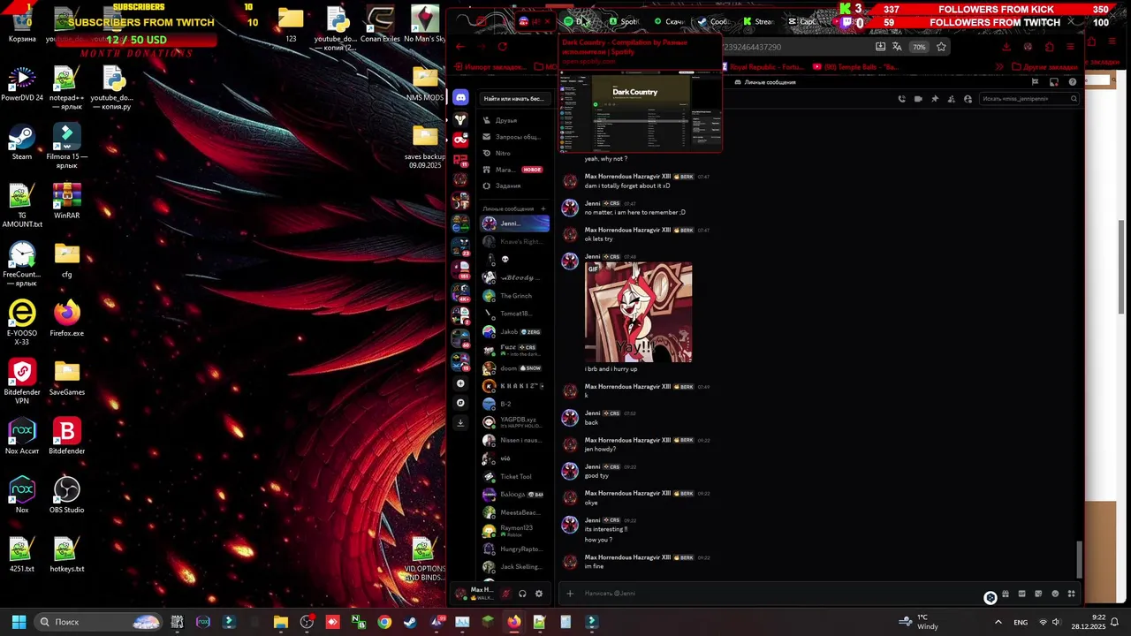Open ENG language switcher in taskbar
This screenshot has width=1131, height=636.
click(x=1021, y=622)
